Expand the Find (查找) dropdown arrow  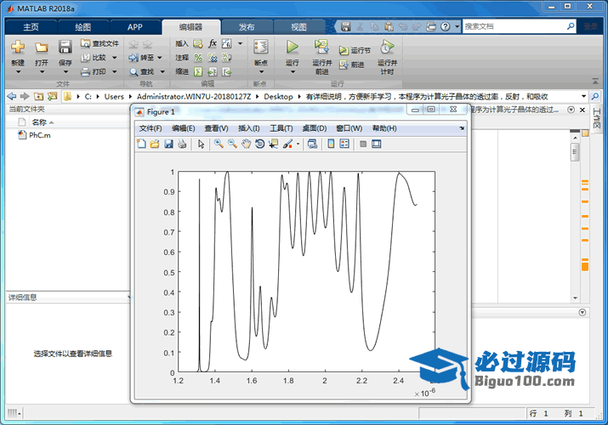[x=162, y=71]
